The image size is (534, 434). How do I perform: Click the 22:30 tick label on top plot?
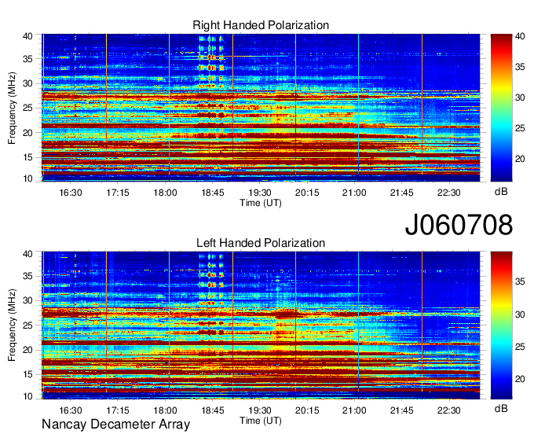[449, 193]
